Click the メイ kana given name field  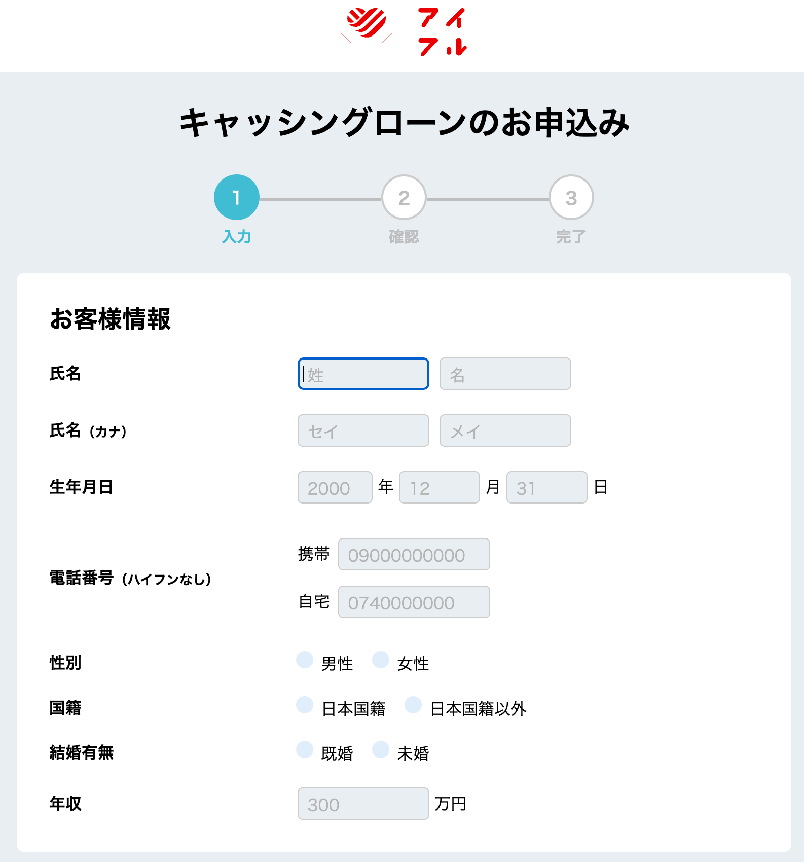pyautogui.click(x=505, y=430)
